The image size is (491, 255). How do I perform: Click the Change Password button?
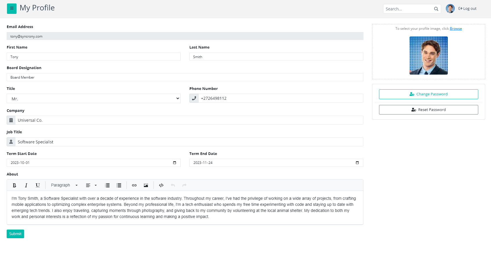[429, 94]
